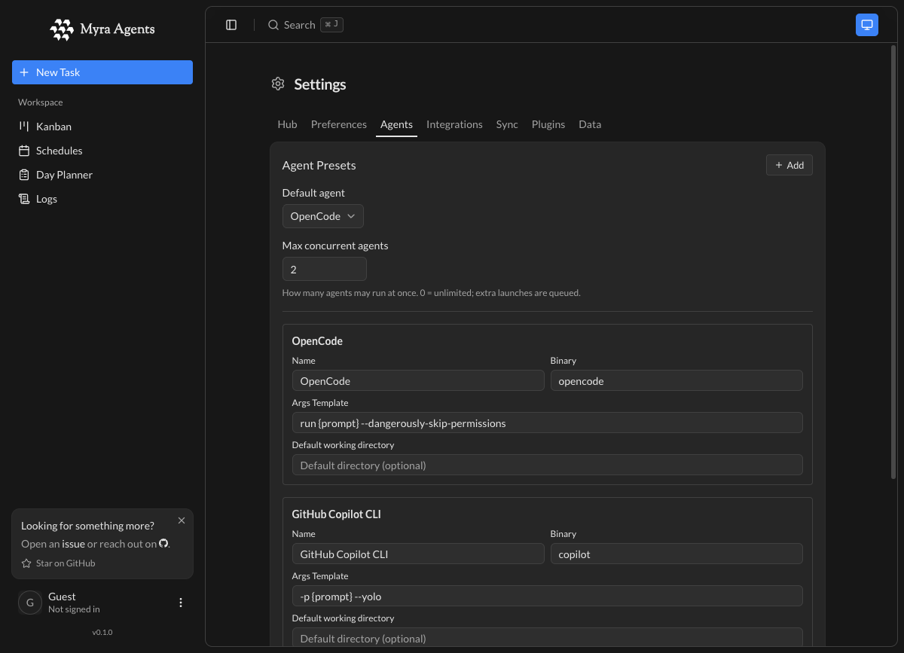904x653 pixels.
Task: Click the '-p {prompt} --yolo' Args field
Action: coord(548,596)
